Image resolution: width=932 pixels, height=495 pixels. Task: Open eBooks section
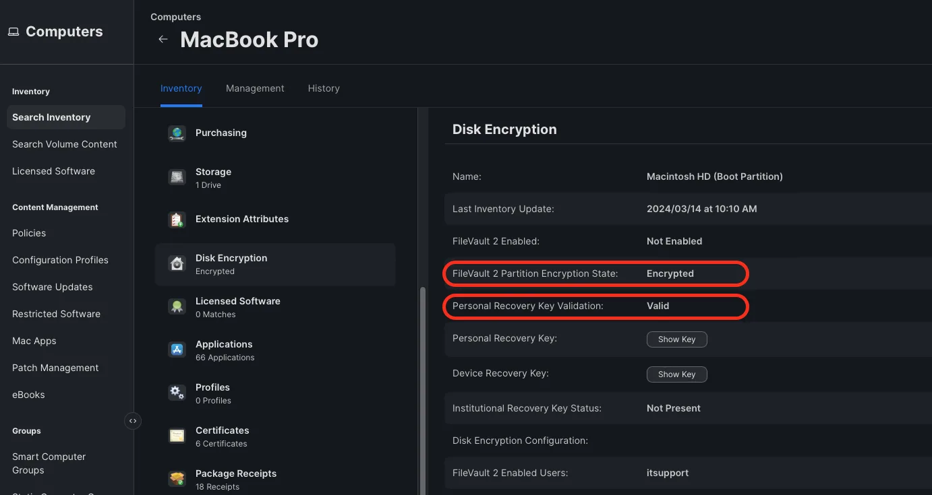coord(28,395)
